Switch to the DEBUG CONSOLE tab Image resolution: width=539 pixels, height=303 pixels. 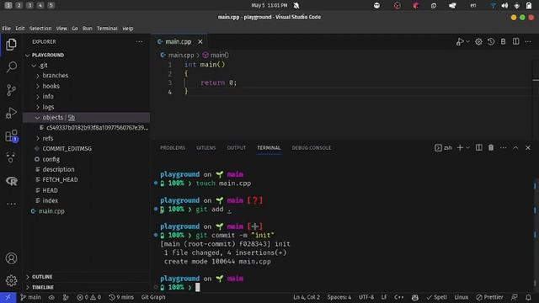pyautogui.click(x=312, y=148)
